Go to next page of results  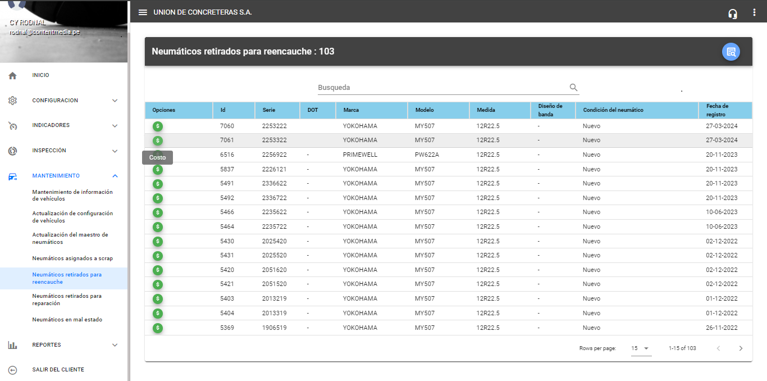[x=741, y=348]
